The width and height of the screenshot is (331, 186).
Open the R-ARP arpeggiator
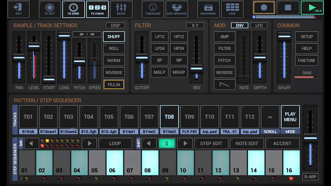(310, 177)
